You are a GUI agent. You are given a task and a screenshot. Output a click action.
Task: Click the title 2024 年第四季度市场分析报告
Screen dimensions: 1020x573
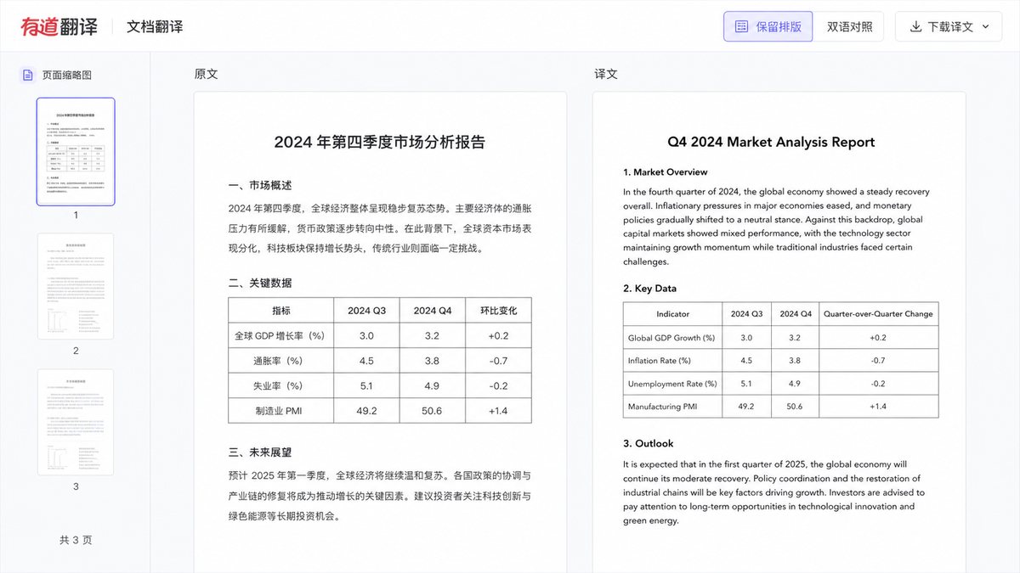[380, 142]
